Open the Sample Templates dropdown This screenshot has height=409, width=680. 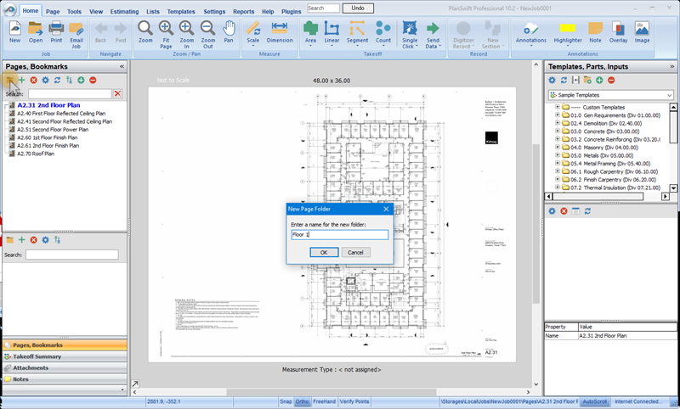pos(669,95)
